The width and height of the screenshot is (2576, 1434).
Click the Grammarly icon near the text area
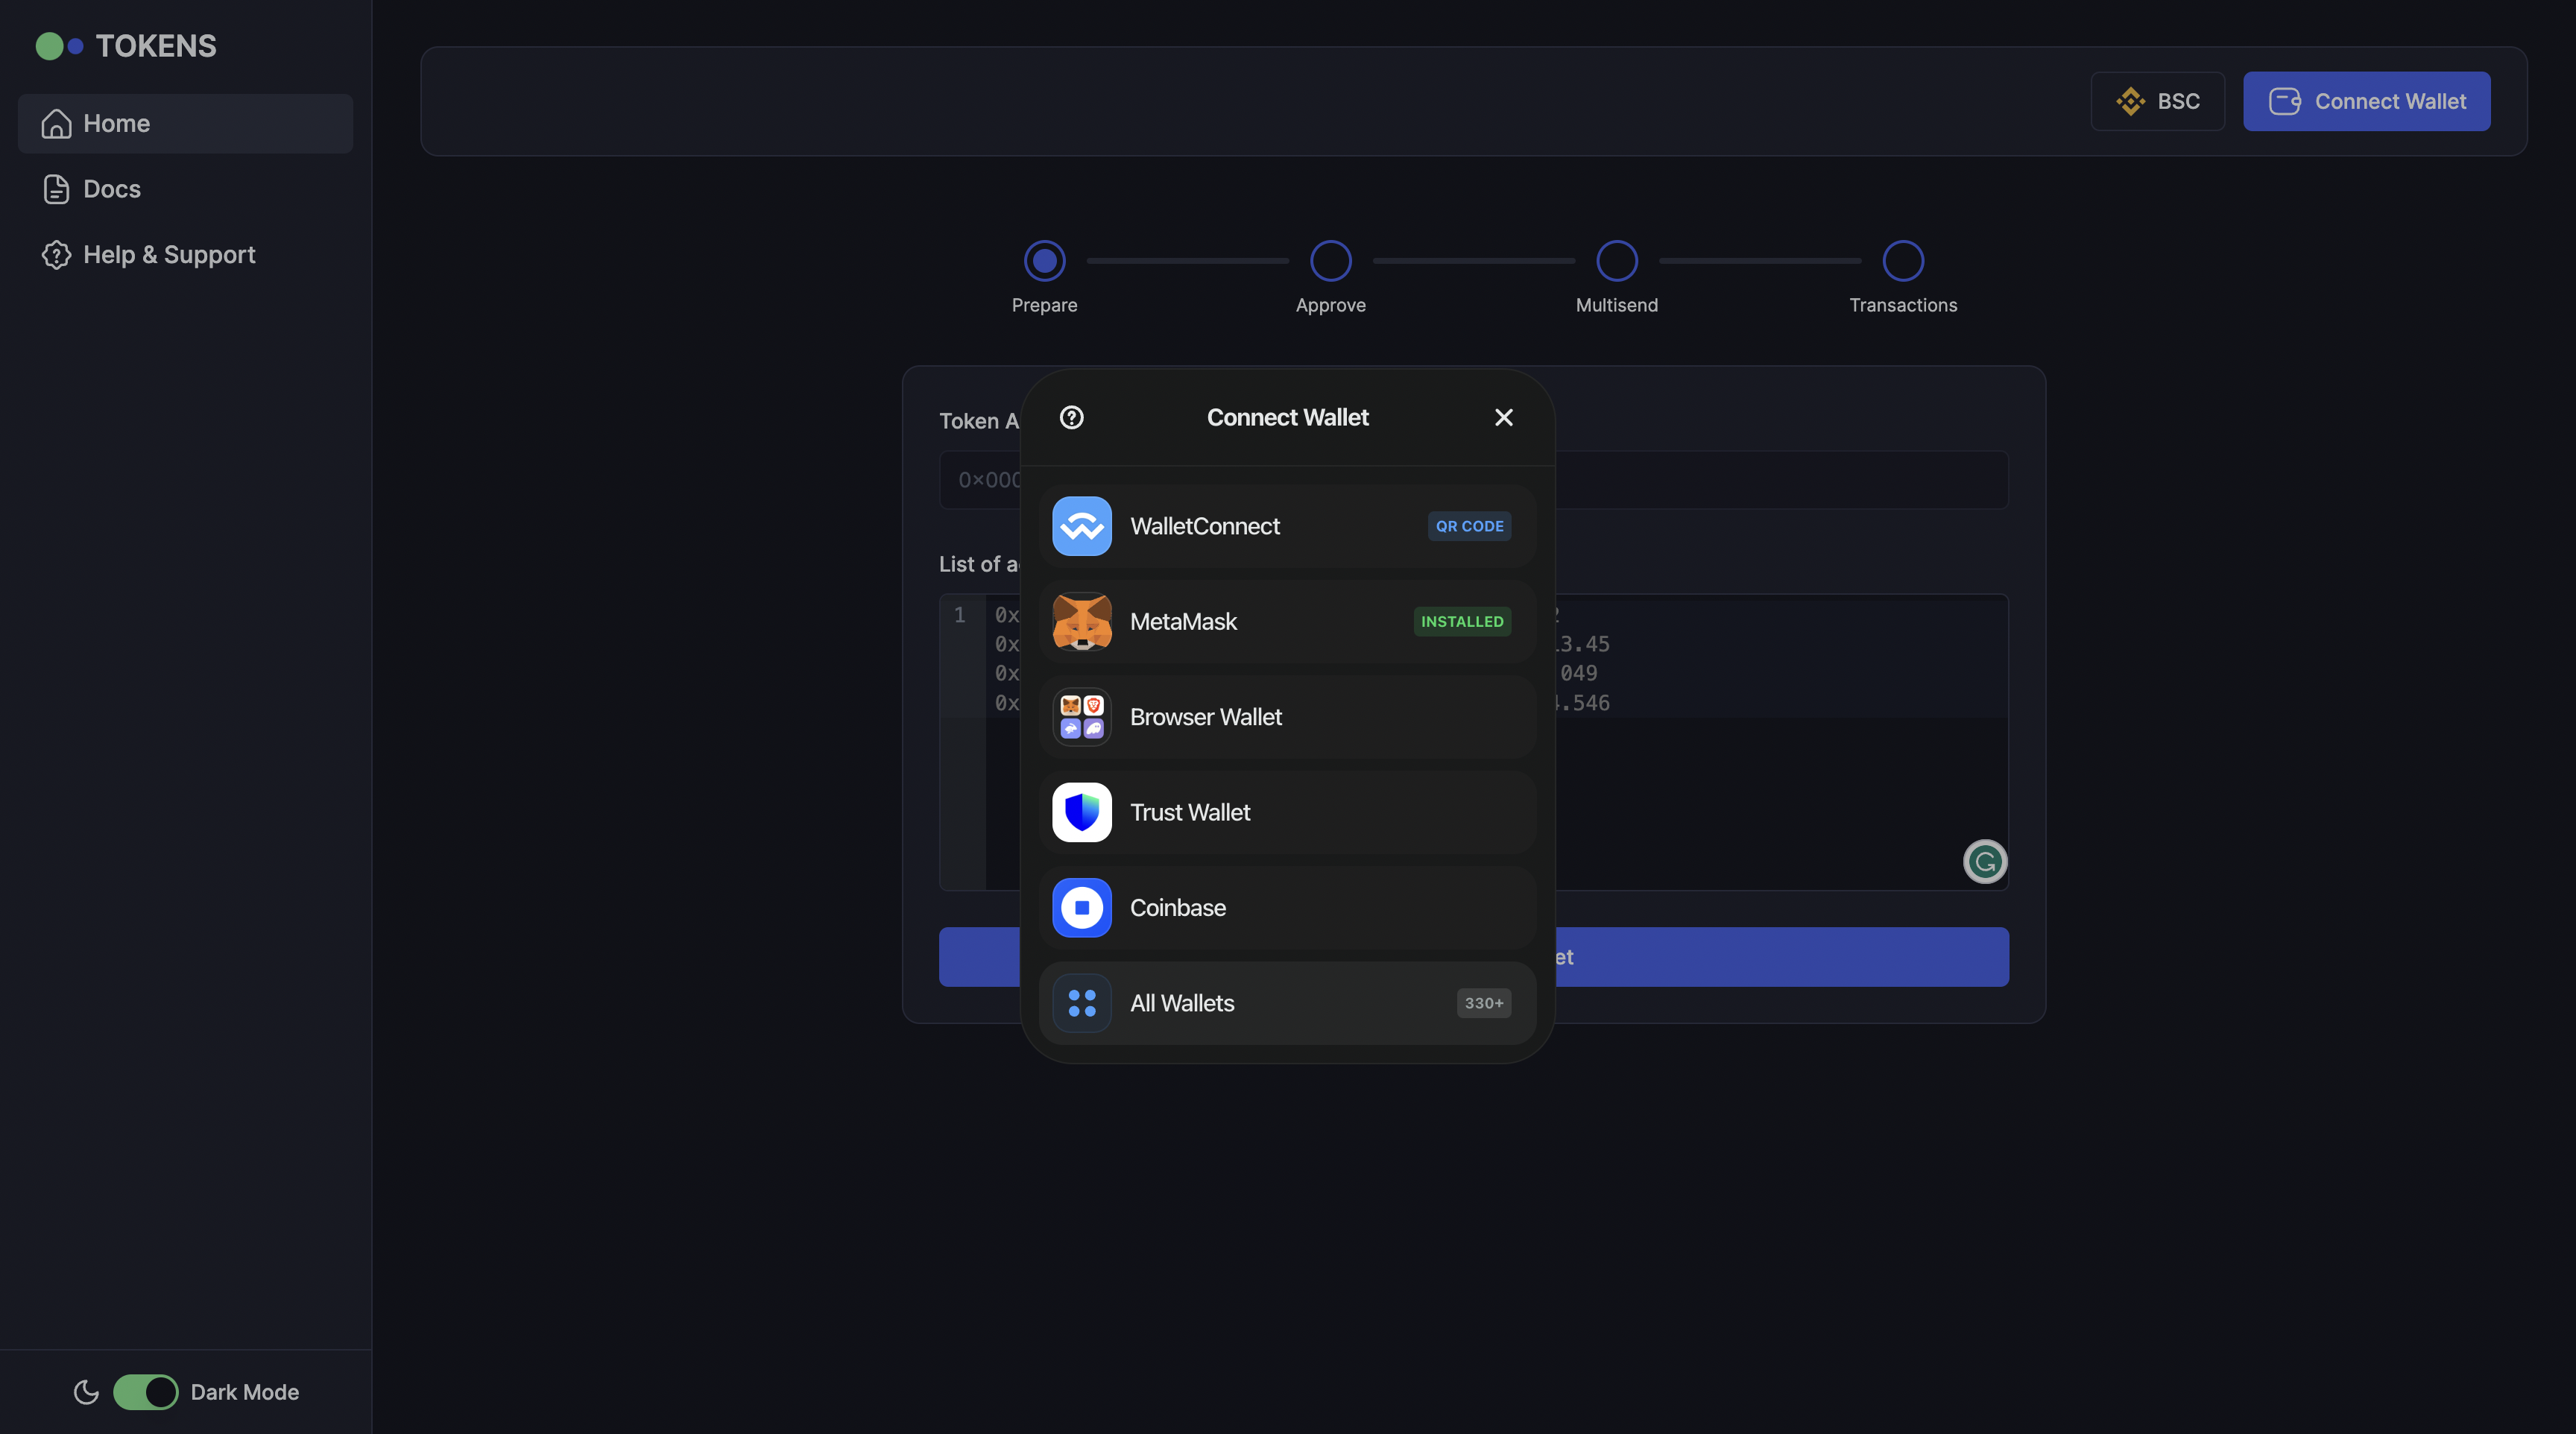pyautogui.click(x=1986, y=861)
